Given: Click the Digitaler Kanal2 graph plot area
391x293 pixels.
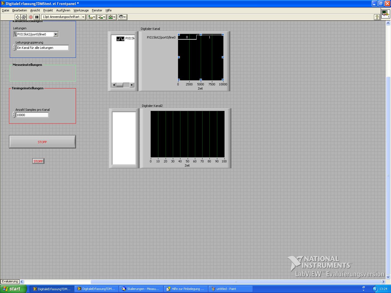Looking at the screenshot, I should tap(187, 134).
